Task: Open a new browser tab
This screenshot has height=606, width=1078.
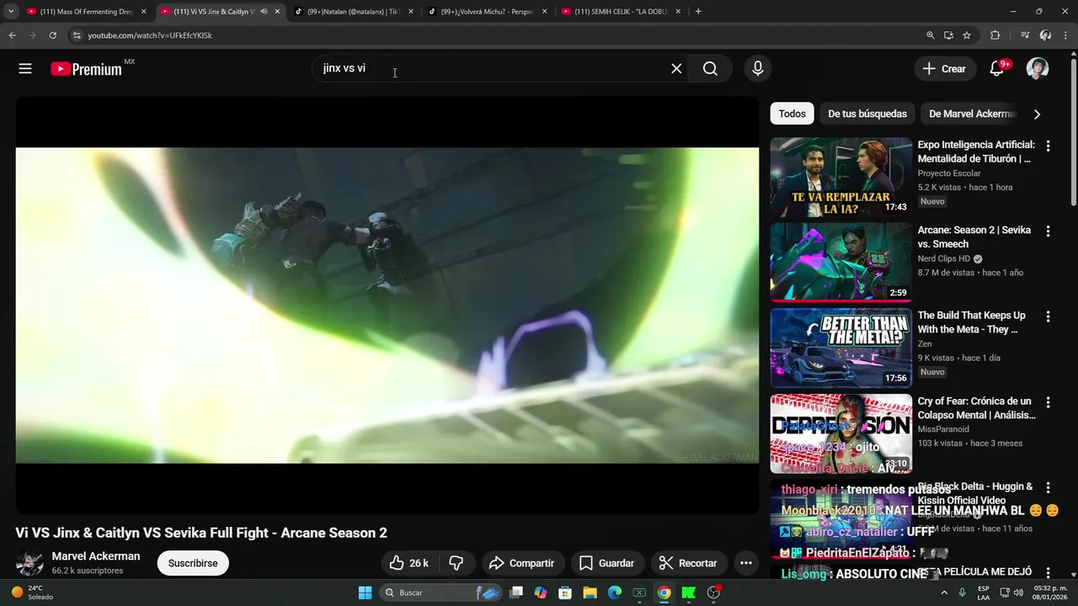Action: click(x=698, y=12)
